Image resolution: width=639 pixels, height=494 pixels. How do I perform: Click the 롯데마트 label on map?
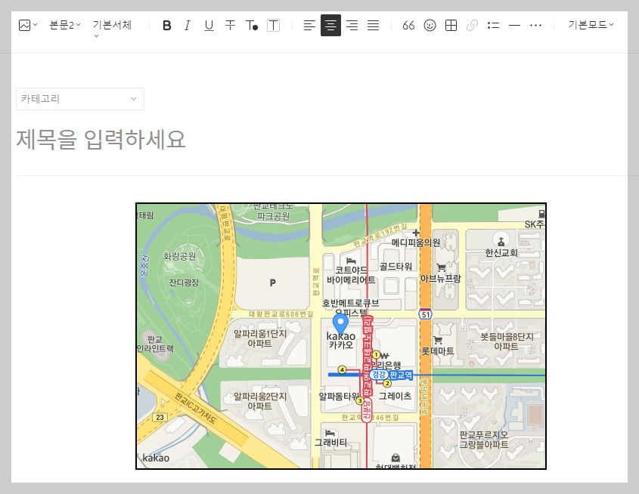[x=438, y=350]
